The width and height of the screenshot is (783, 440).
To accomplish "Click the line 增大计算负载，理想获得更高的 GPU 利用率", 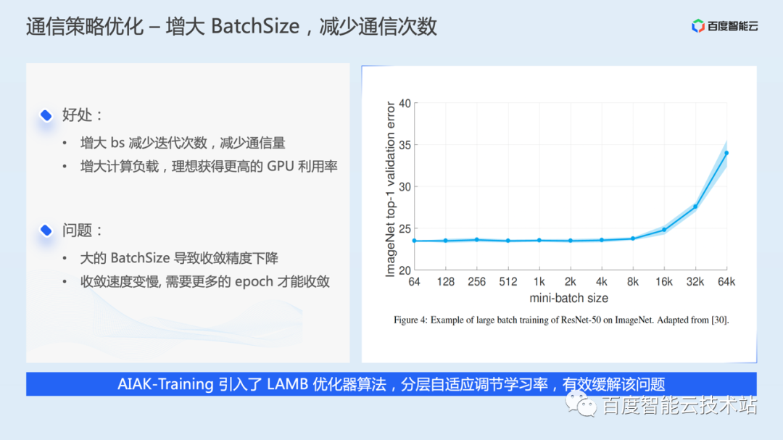I will 209,166.
